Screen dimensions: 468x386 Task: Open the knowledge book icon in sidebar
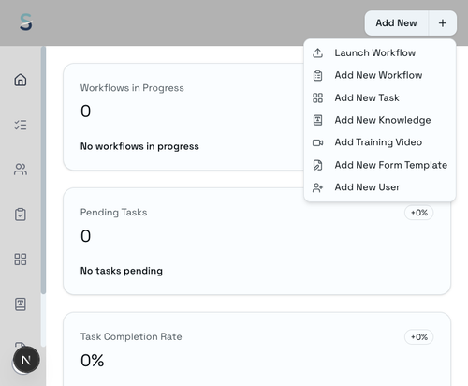21,304
